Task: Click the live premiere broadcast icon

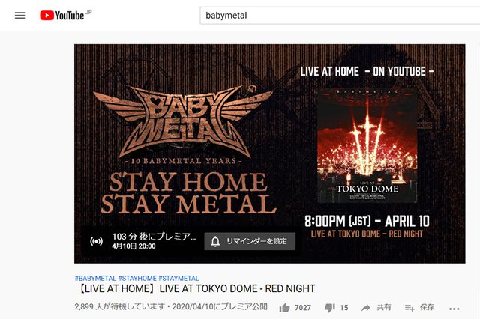Action: (x=96, y=241)
